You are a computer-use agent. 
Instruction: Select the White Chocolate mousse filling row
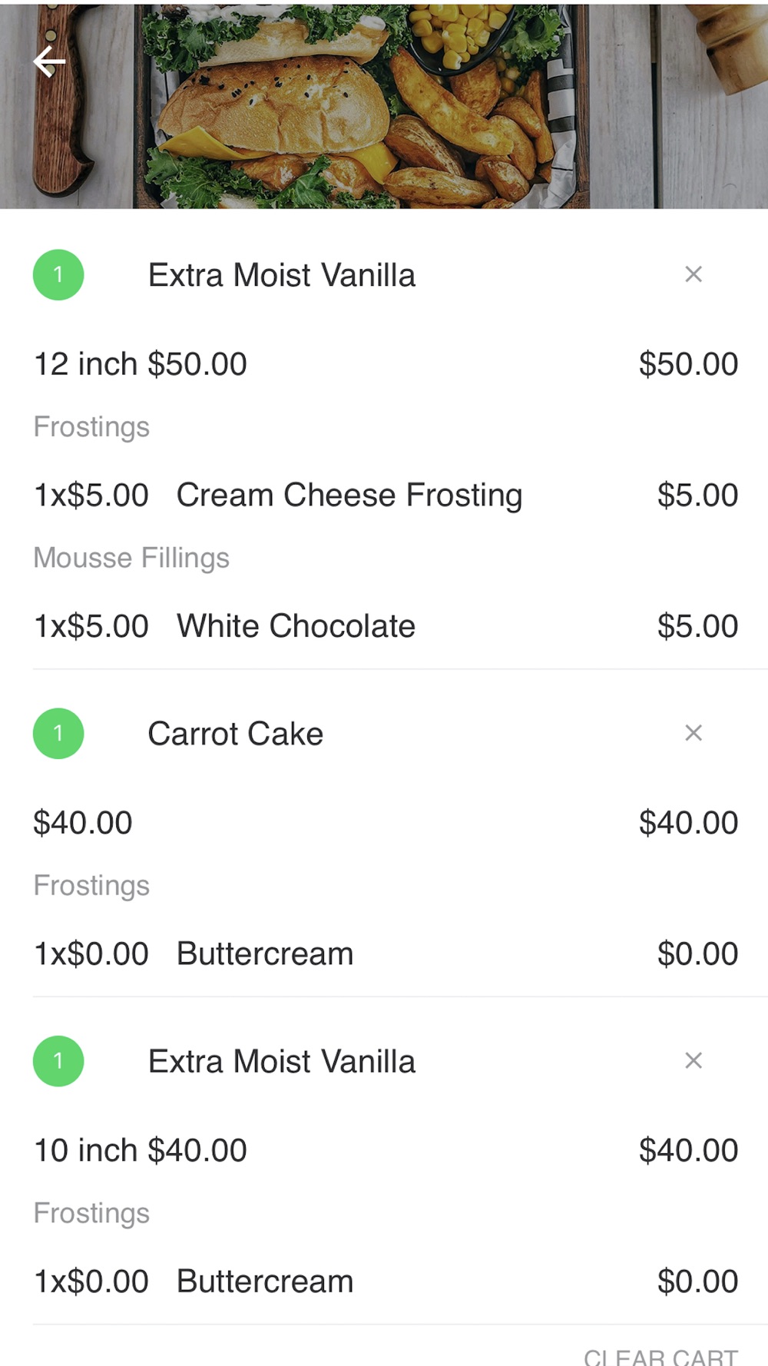coord(296,626)
